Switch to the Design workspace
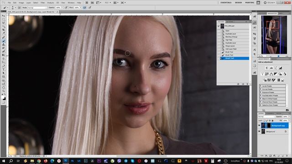292x164 pixels. (238, 3)
